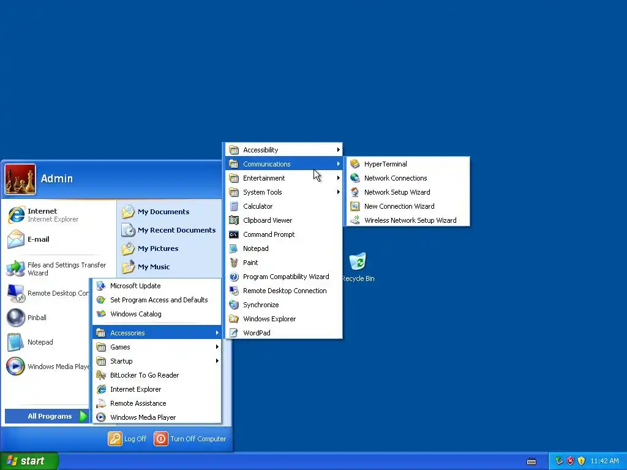
Task: Click the Log Off button
Action: click(x=127, y=439)
